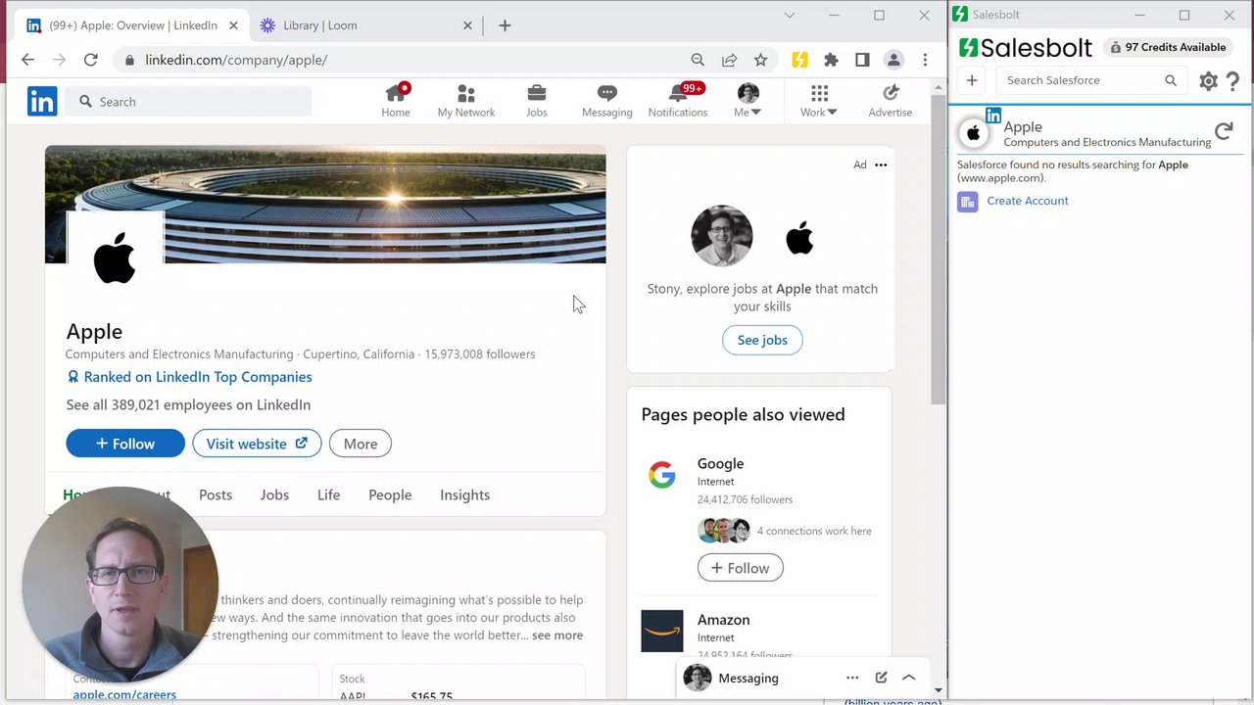Open Messaging nav icon

(x=606, y=101)
